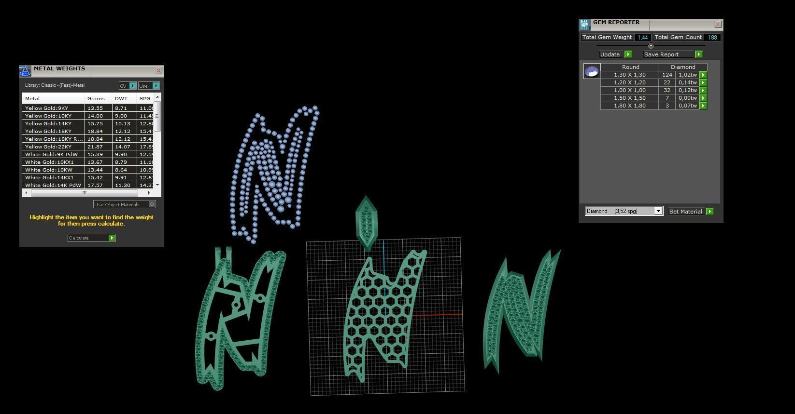
Task: Click the gem count 124 cell
Action: pos(667,75)
